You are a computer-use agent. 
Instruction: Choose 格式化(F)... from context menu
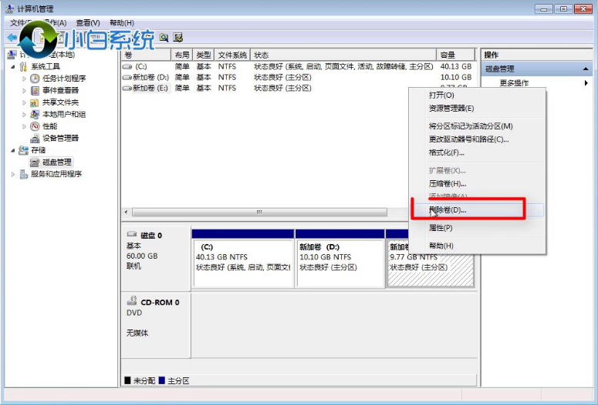(477, 152)
